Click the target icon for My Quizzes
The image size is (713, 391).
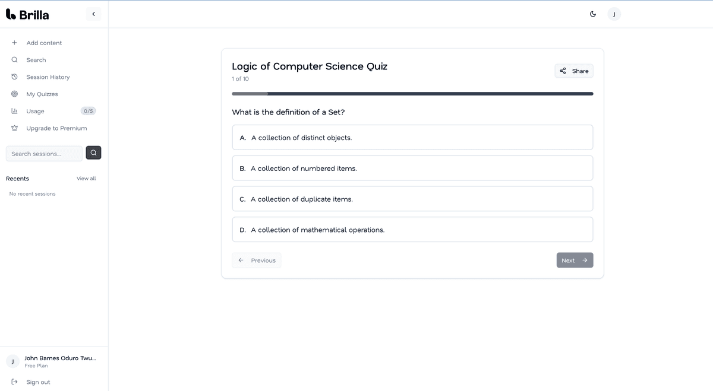[x=14, y=94]
